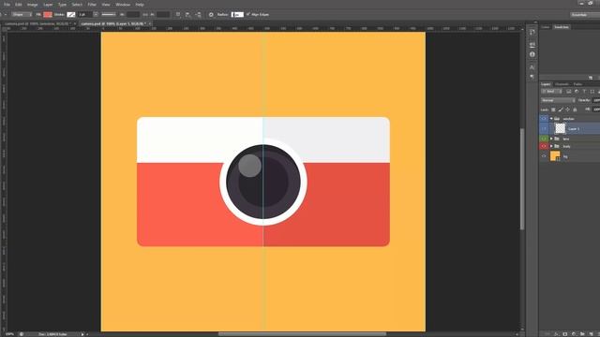Select the orange bg layer thumbnail

[555, 156]
